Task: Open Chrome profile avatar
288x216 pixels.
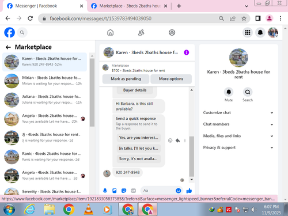Action: [270, 18]
